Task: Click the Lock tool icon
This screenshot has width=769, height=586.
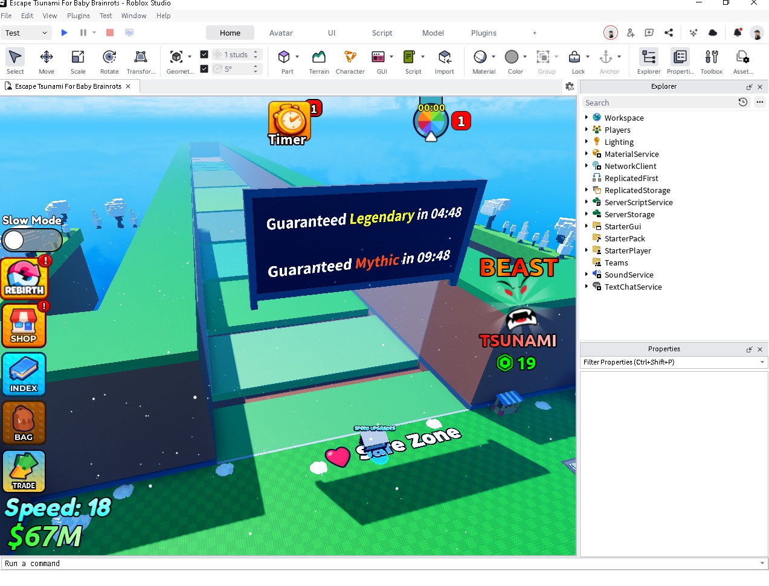Action: tap(574, 57)
